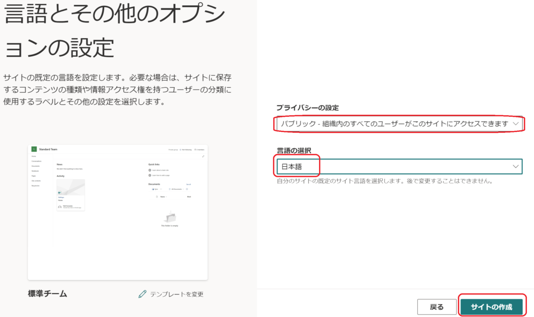Open the Activity card thumbnail in preview
Screen dimensions: 534x317
(70, 188)
